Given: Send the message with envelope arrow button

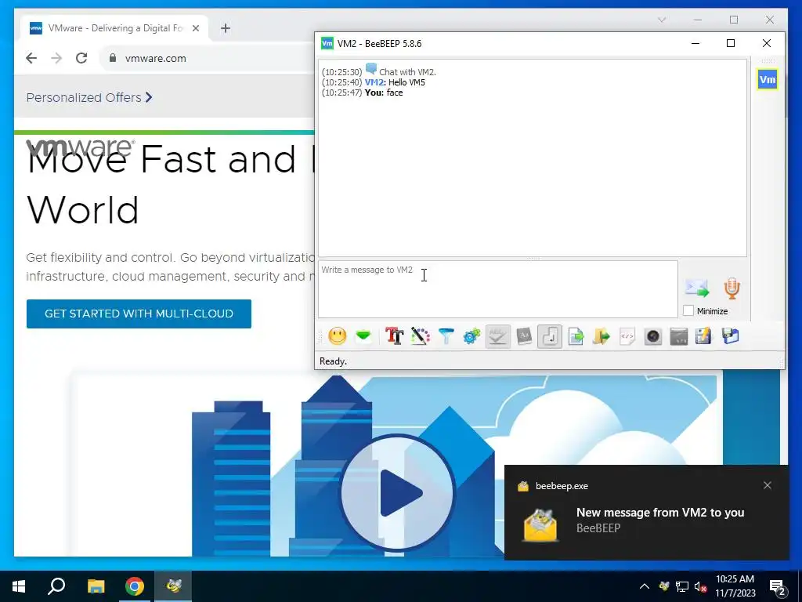Looking at the screenshot, I should pos(697,288).
